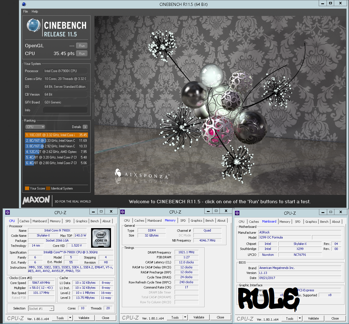This screenshot has height=324, width=349.
Task: Click the right CPU-Z window title icon
Action: 237,213
